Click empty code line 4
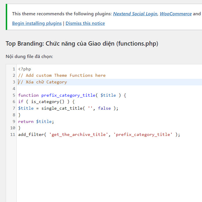Image resolution: width=202 pixels, height=202 pixels. [109, 89]
